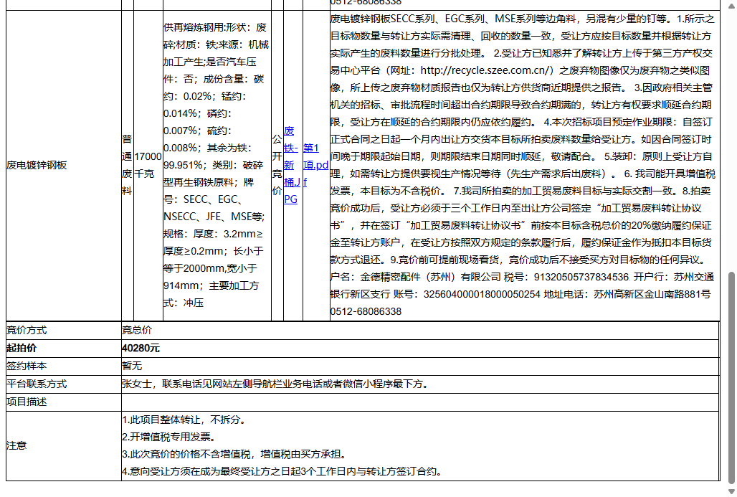Click the 项目描述 label
The height and width of the screenshot is (497, 737).
(x=27, y=402)
